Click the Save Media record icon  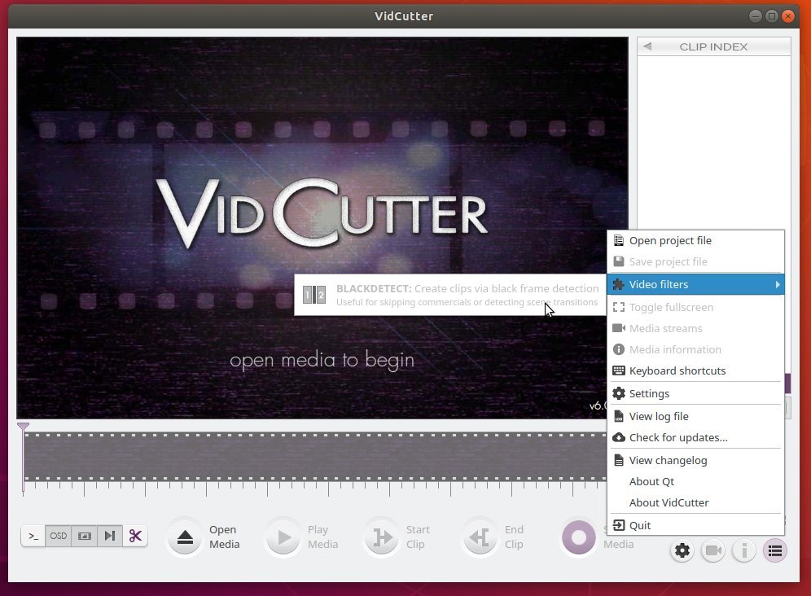578,537
